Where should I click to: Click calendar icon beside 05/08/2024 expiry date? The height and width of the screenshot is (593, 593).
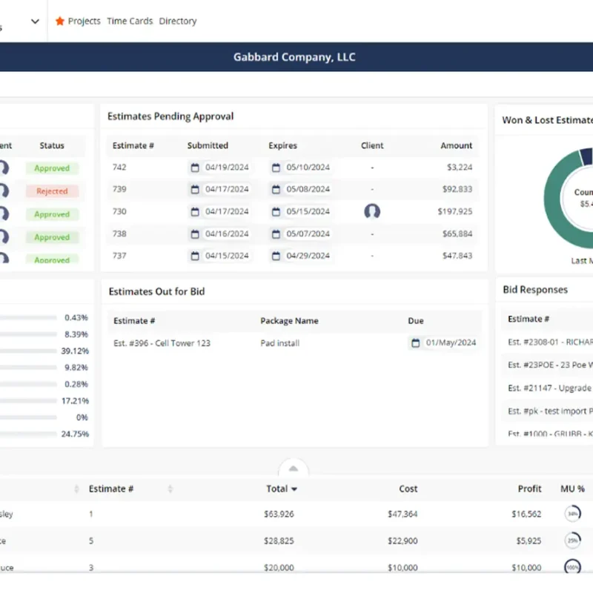click(x=276, y=190)
